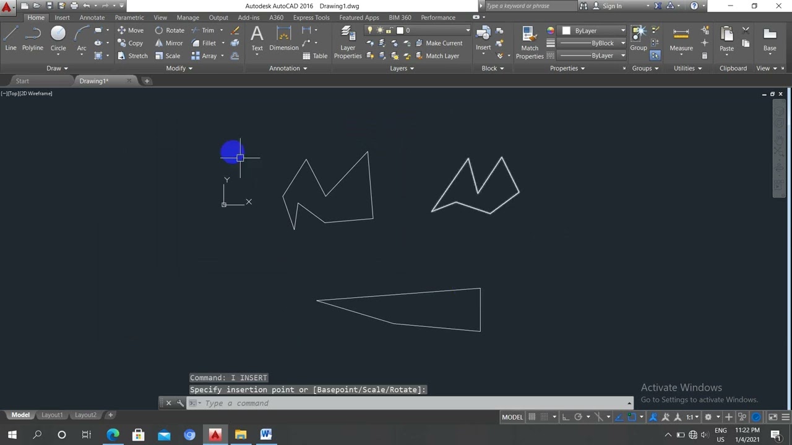Choose the Scale tool
This screenshot has height=445, width=792.
[x=168, y=56]
